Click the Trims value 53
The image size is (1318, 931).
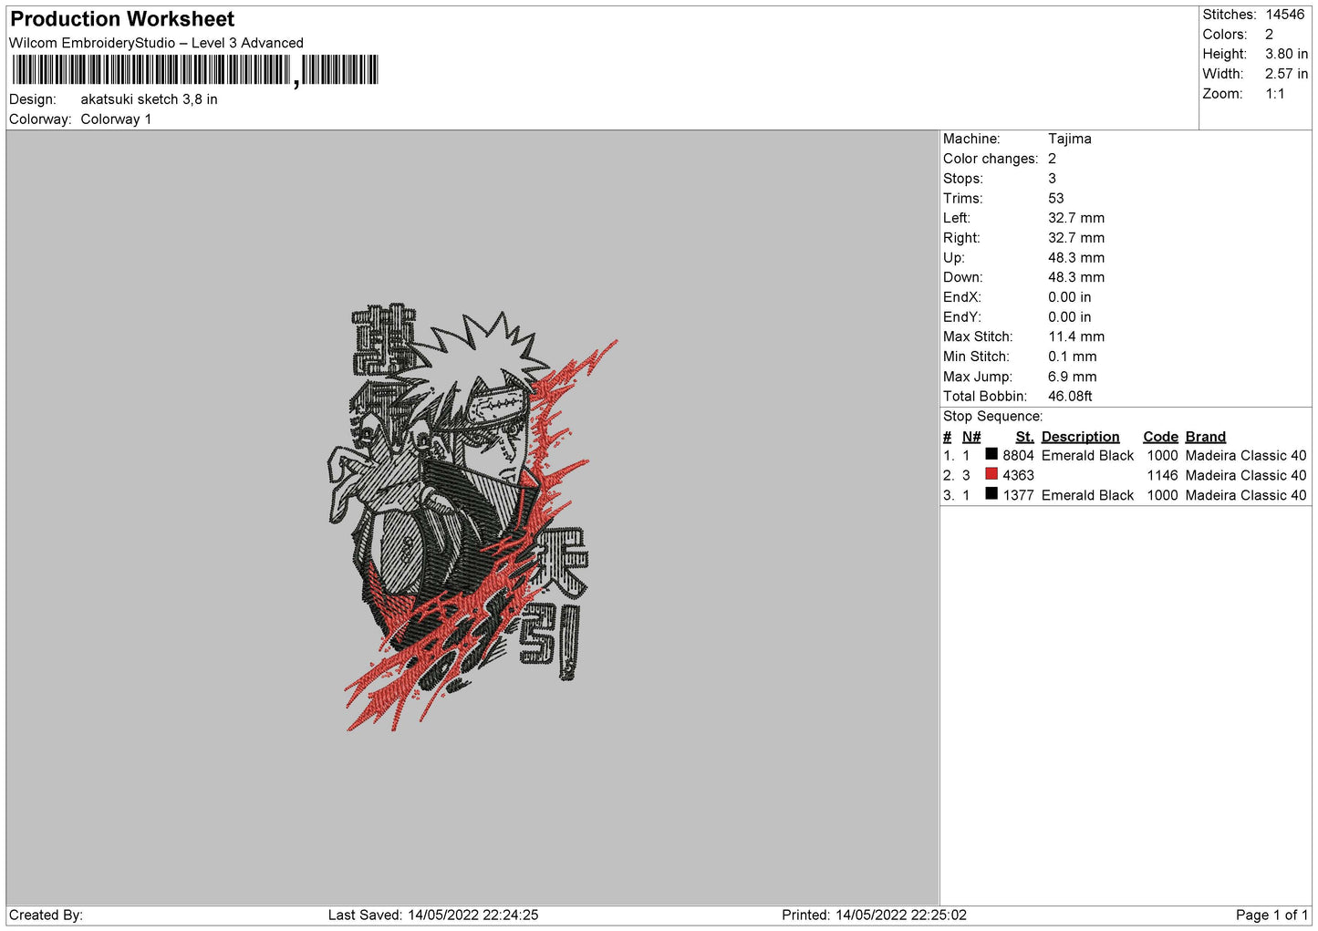1056,199
